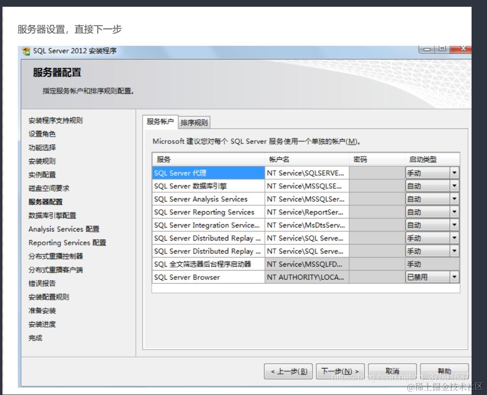This screenshot has height=395, width=487.
Task: Click 安装程序支持规则 step in sidebar
Action: tap(55, 120)
